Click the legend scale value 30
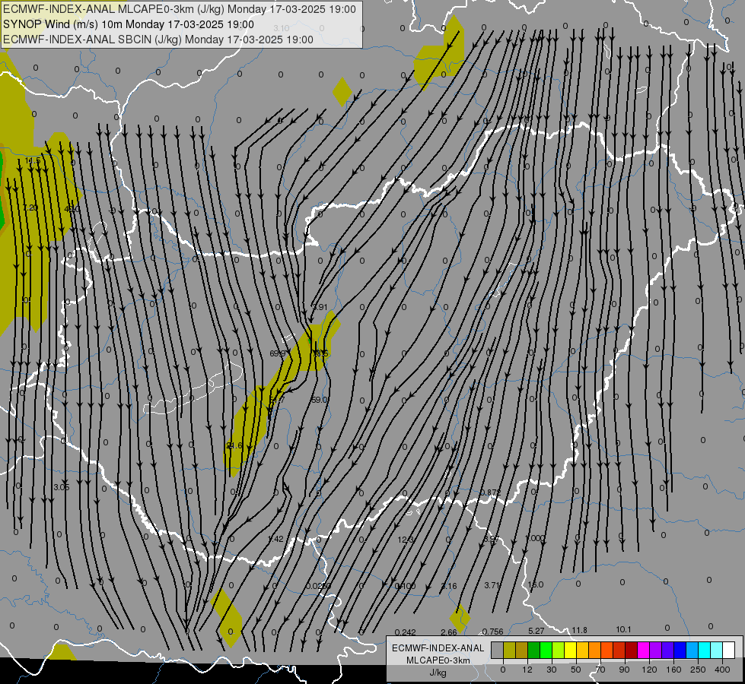 coord(552,670)
